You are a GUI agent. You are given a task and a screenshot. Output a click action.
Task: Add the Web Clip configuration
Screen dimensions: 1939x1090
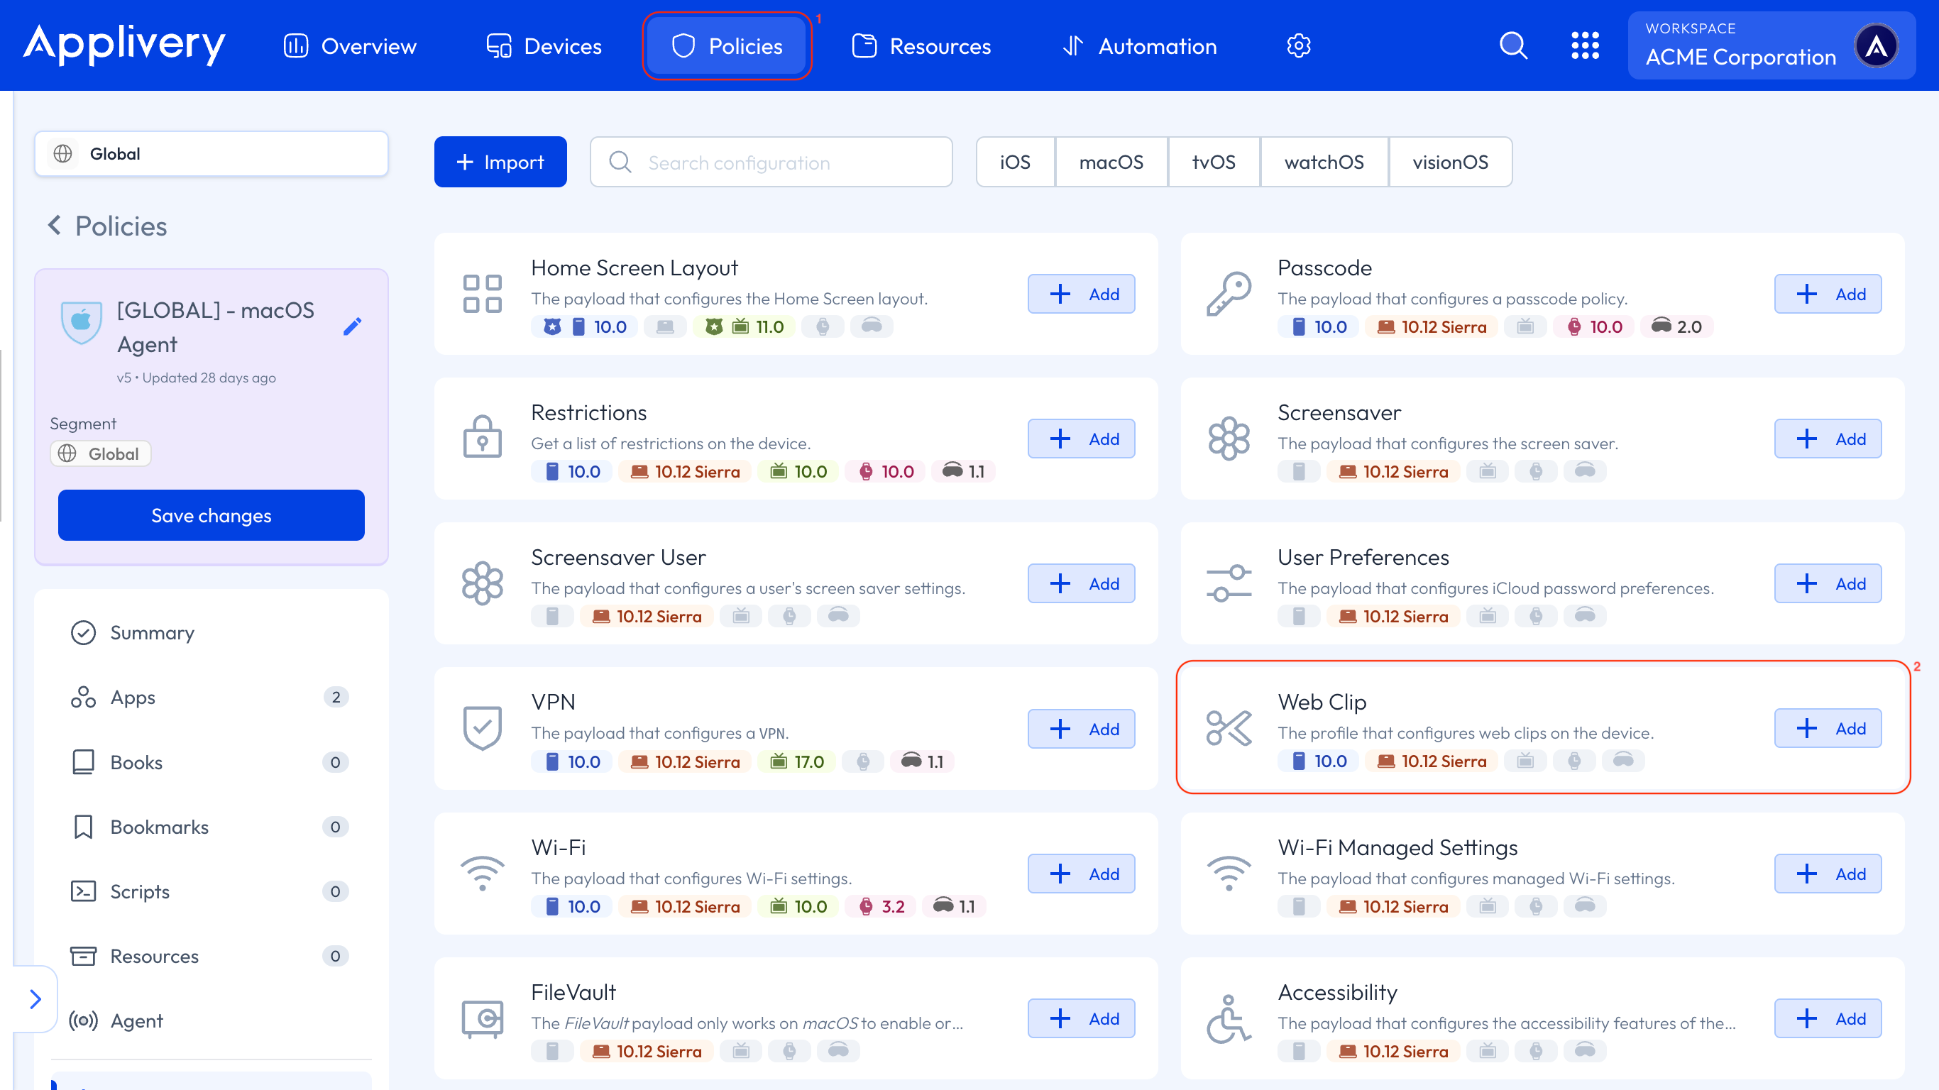tap(1828, 728)
